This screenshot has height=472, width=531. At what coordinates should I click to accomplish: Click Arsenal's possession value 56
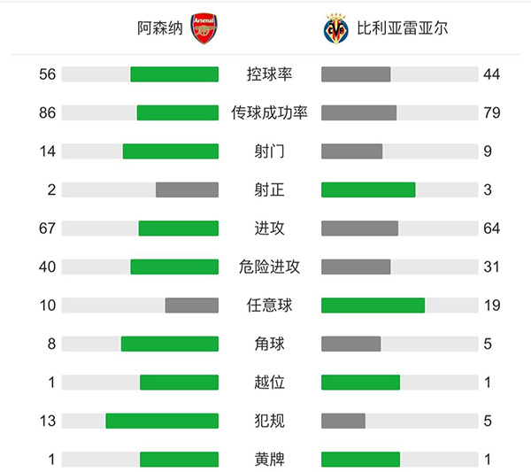point(47,74)
